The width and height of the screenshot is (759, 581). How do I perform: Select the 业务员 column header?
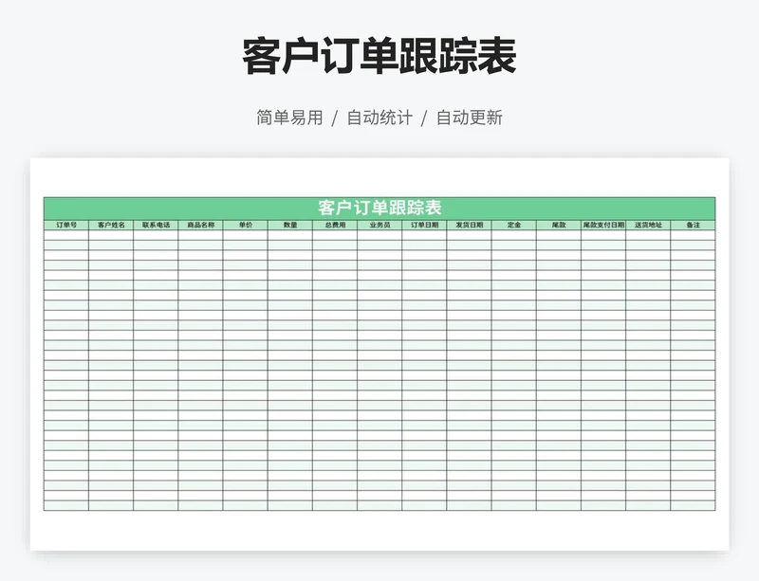pyautogui.click(x=379, y=225)
